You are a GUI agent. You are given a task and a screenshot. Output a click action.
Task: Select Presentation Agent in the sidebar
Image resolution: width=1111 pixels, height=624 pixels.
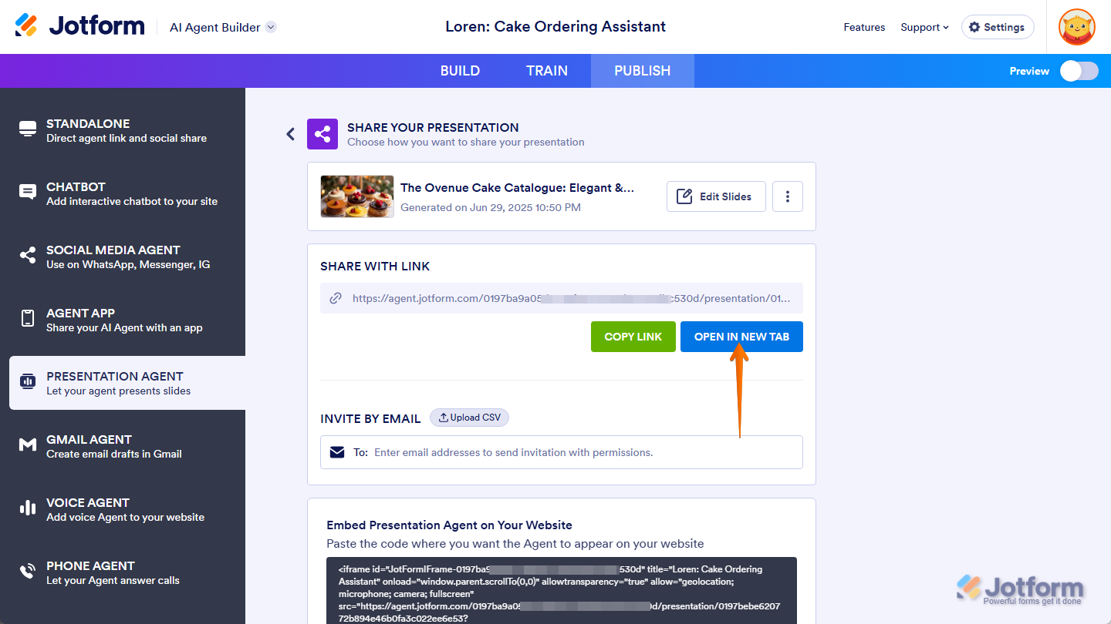point(127,383)
